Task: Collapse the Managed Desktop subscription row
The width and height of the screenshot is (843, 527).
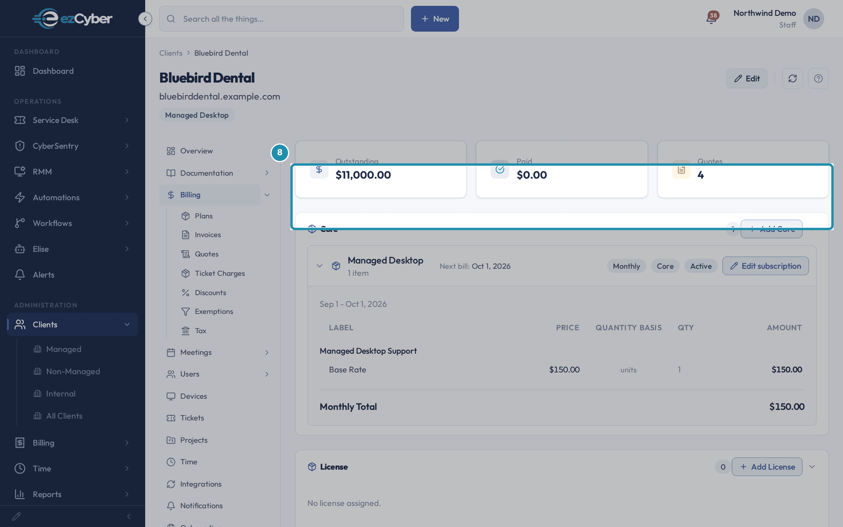Action: (319, 266)
